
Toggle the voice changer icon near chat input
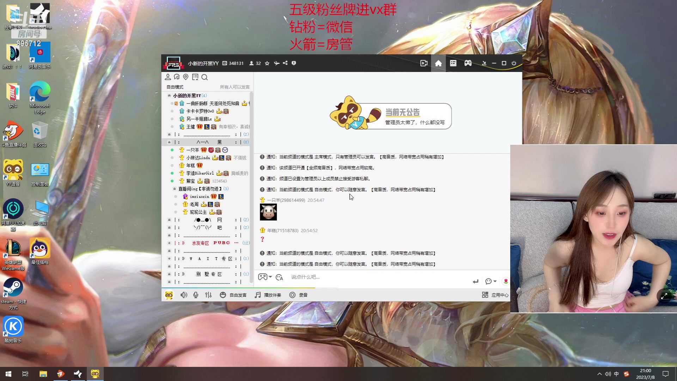click(x=279, y=277)
